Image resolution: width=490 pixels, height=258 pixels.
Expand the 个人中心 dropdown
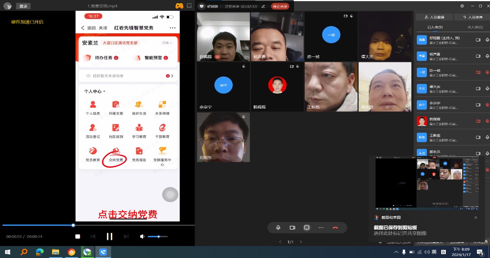[95, 91]
